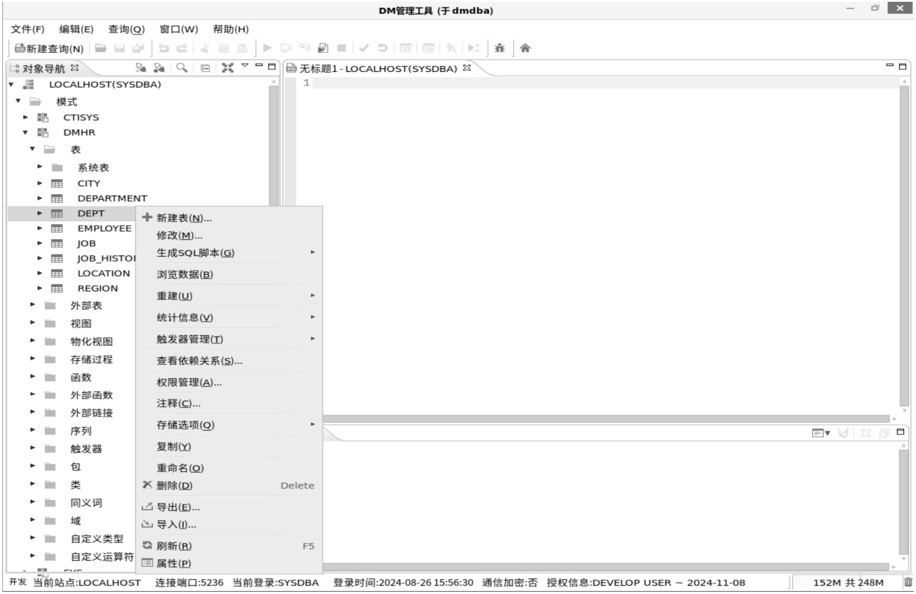Open the 查询(Q) menu in menu bar
This screenshot has height=594, width=916.
(126, 29)
